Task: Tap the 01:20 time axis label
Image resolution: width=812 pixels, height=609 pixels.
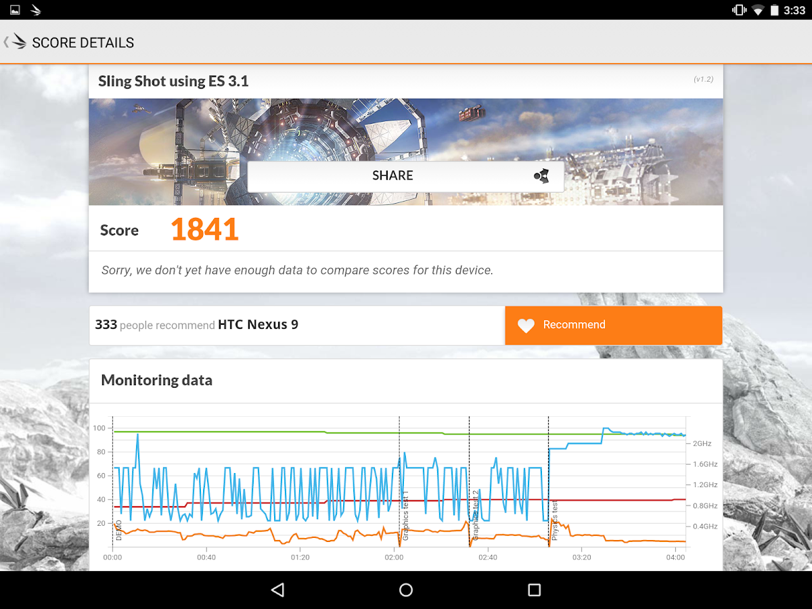Action: (x=300, y=558)
